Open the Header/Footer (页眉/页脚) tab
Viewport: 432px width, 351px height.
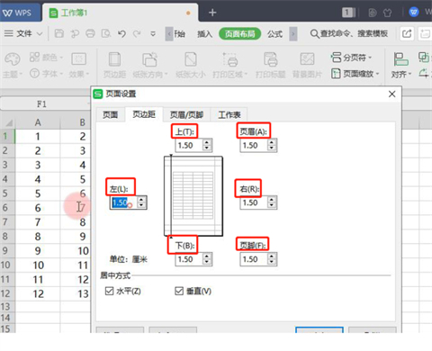(186, 114)
